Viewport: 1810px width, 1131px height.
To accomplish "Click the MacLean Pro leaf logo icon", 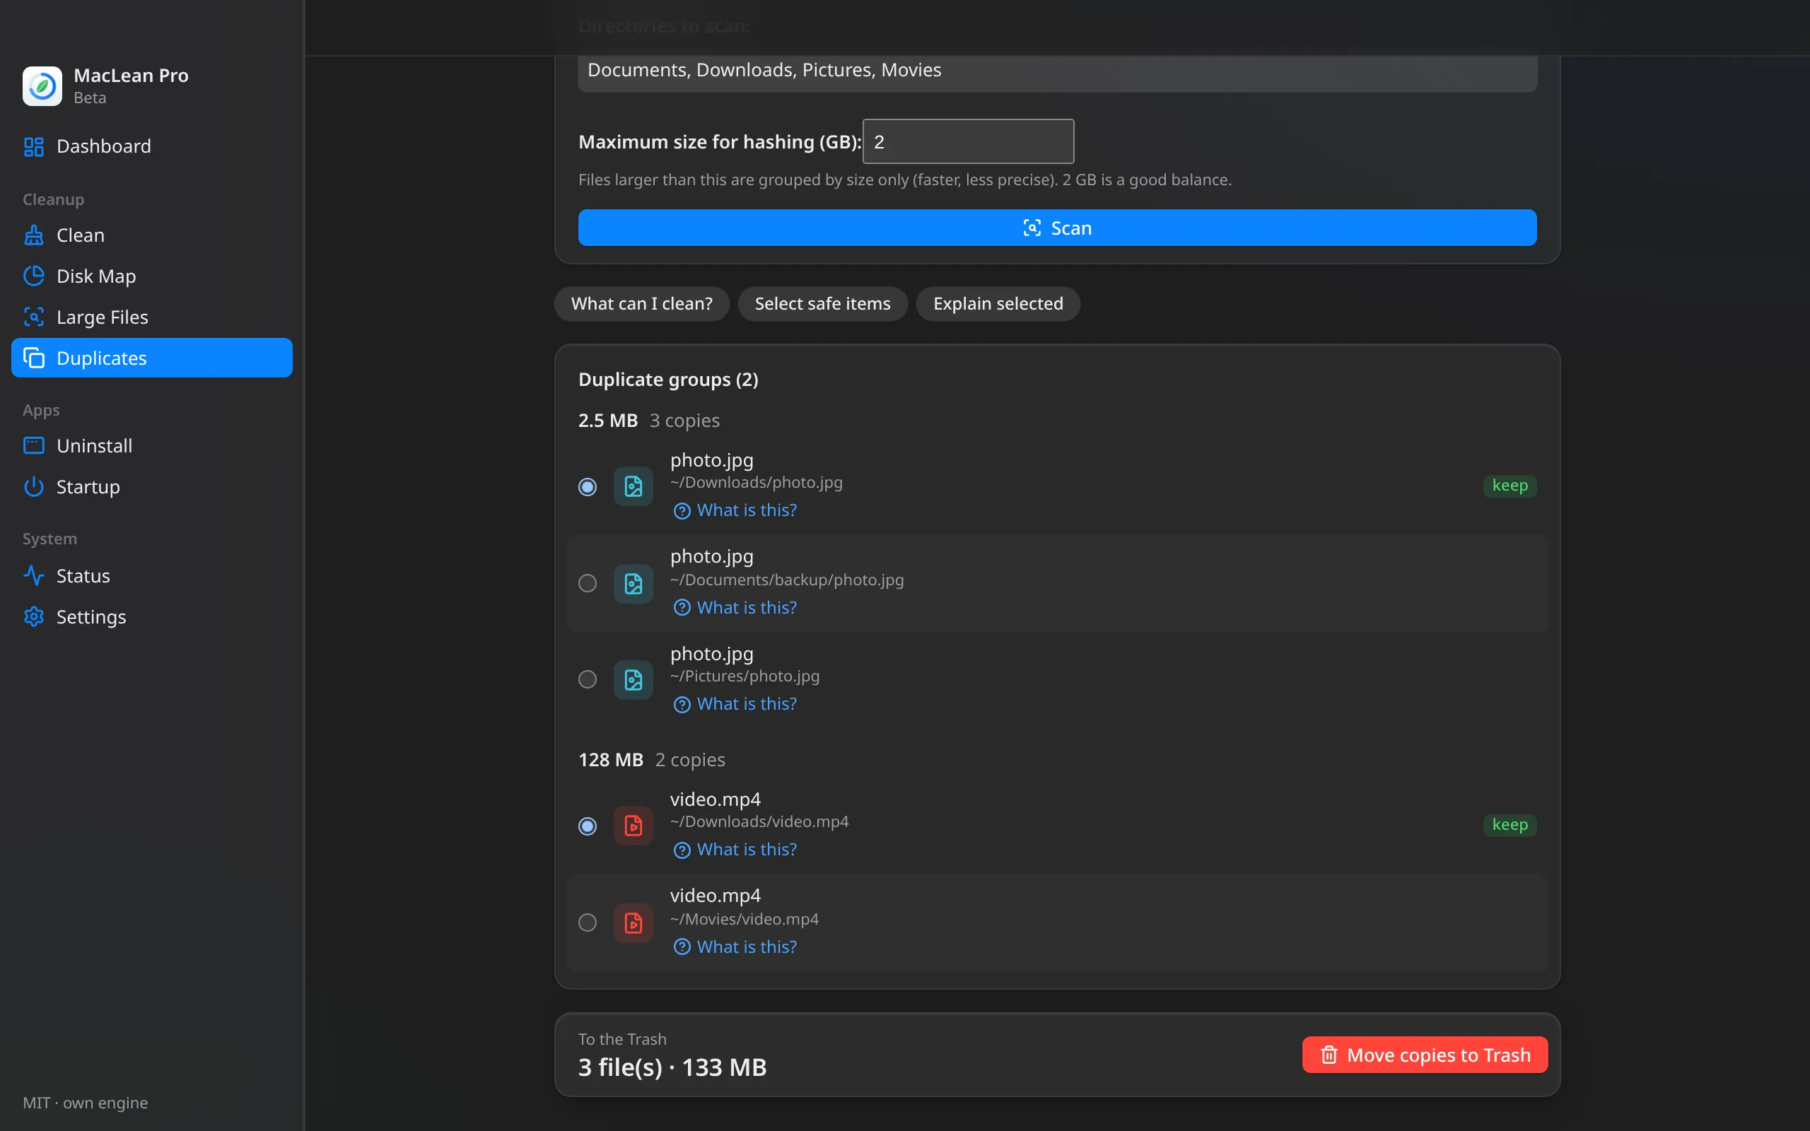I will pyautogui.click(x=42, y=86).
